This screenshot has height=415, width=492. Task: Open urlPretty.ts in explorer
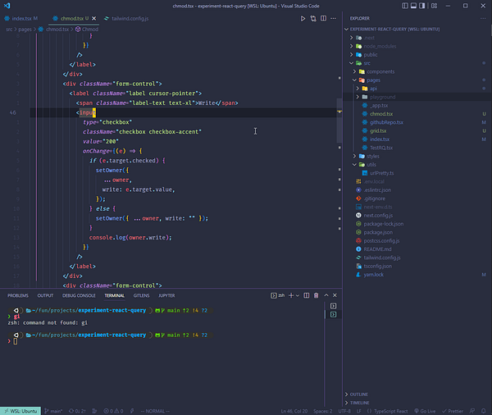coord(382,173)
